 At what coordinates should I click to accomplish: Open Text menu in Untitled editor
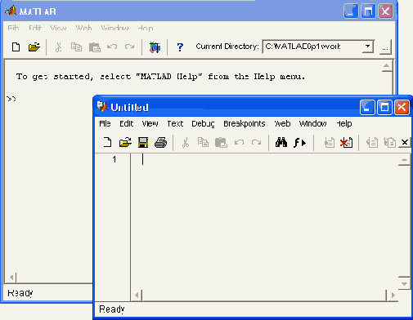coord(175,124)
